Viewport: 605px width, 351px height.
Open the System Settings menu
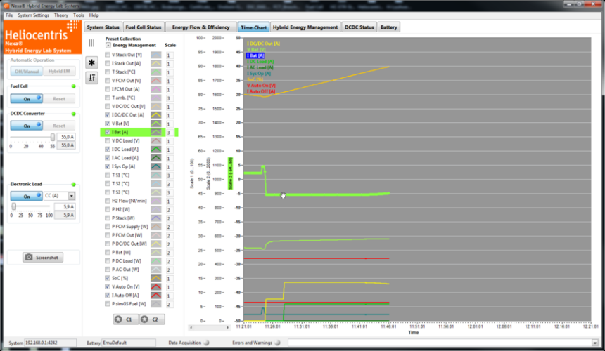pos(33,15)
